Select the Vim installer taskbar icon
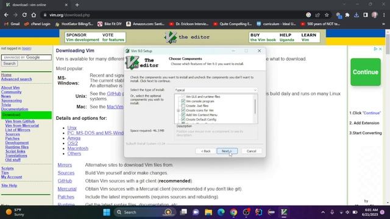The height and width of the screenshot is (219, 390). (284, 212)
